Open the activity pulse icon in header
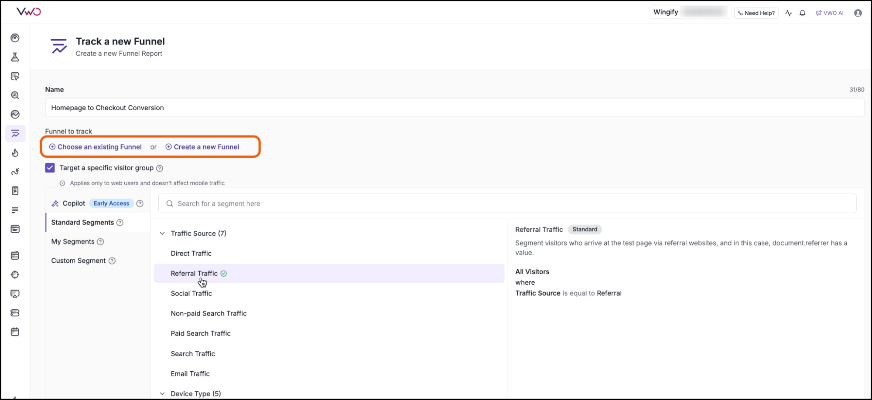Image resolution: width=872 pixels, height=400 pixels. pos(788,13)
